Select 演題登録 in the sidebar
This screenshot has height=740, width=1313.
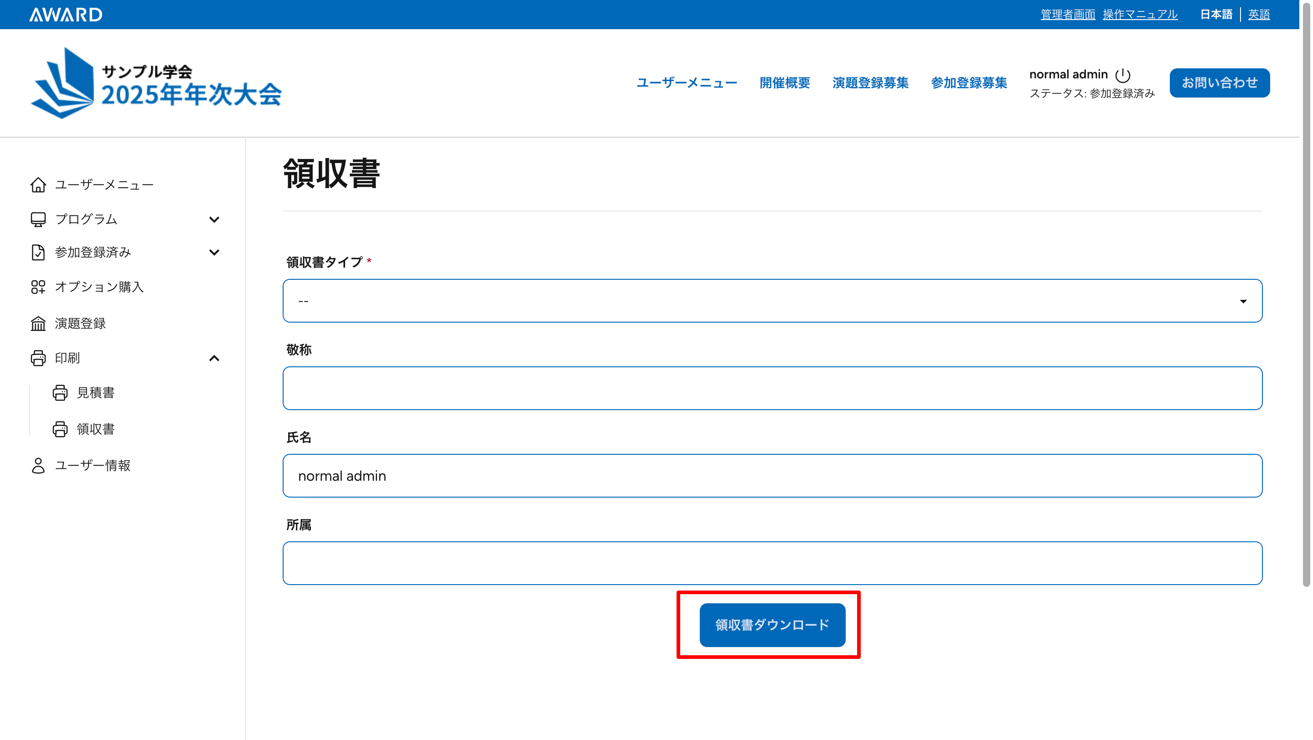80,324
